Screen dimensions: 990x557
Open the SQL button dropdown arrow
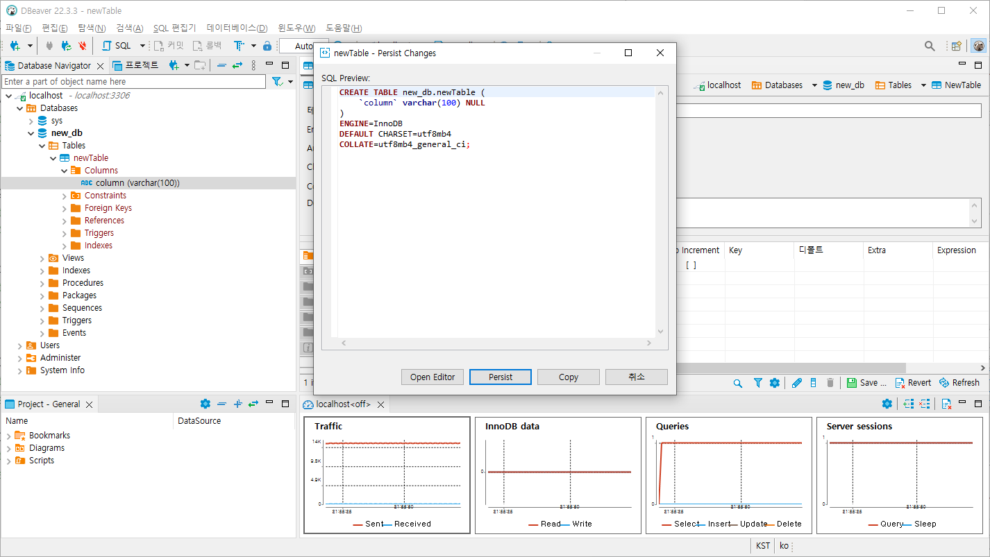pos(142,46)
